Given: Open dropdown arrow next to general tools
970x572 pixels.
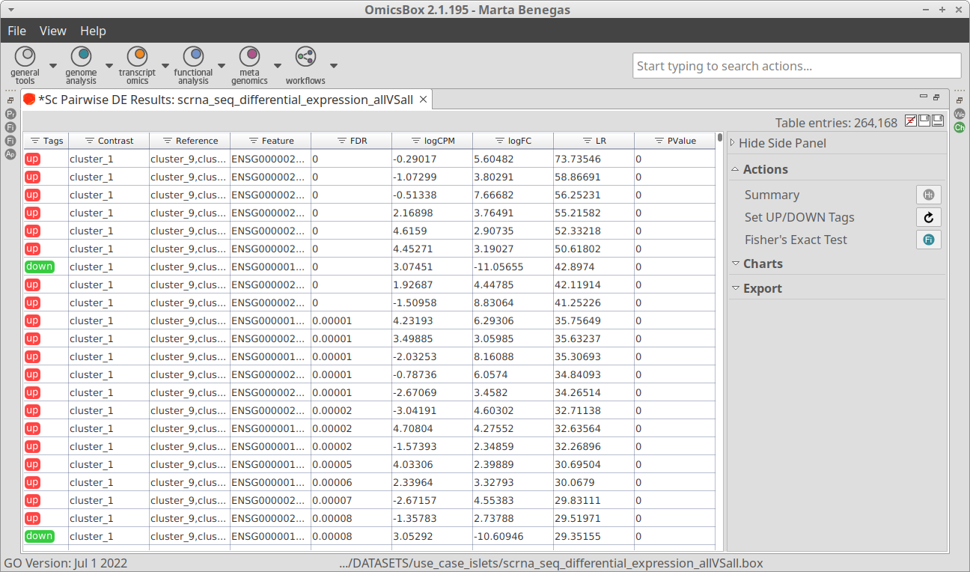Looking at the screenshot, I should click(x=53, y=65).
